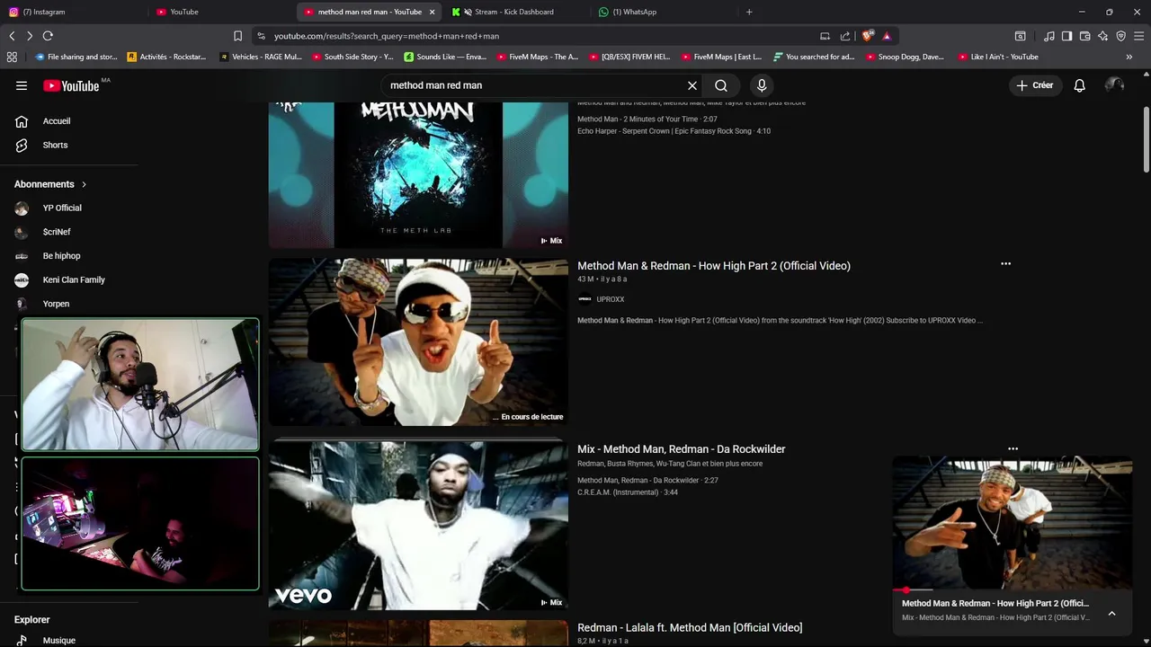
Task: Go back with the browser back arrow
Action: (12, 36)
